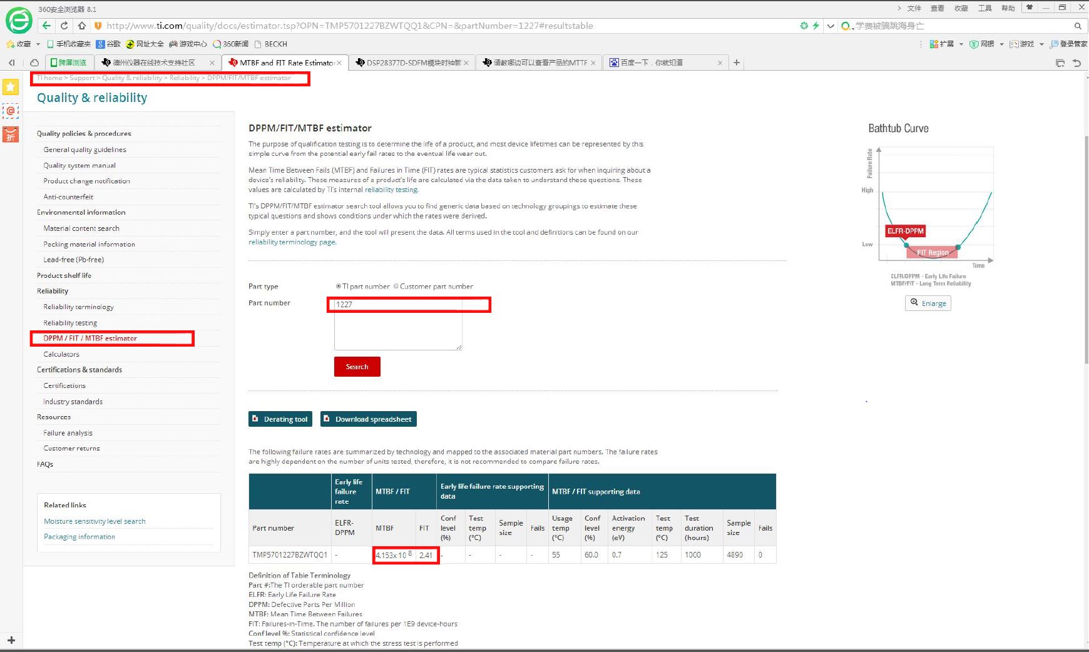Click the browser address bar URL
Image resolution: width=1089 pixels, height=652 pixels.
pyautogui.click(x=350, y=26)
